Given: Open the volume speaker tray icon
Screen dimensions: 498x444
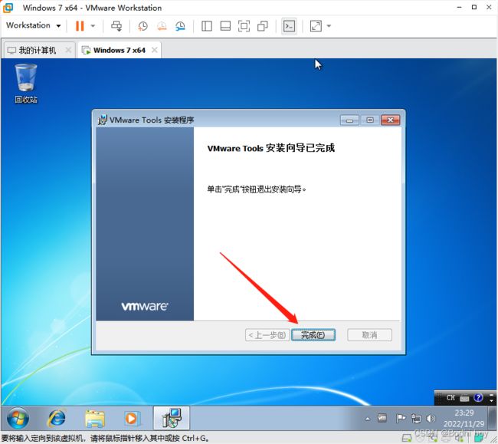Looking at the screenshot, I should [x=431, y=419].
